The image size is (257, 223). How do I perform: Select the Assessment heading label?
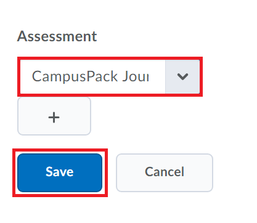click(57, 36)
